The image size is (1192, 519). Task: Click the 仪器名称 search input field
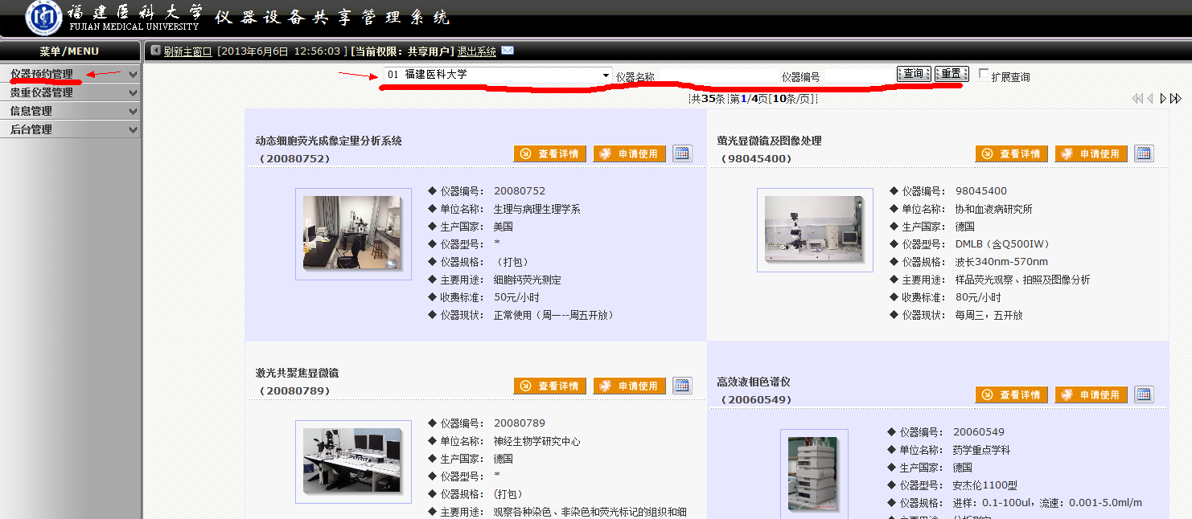click(x=716, y=77)
